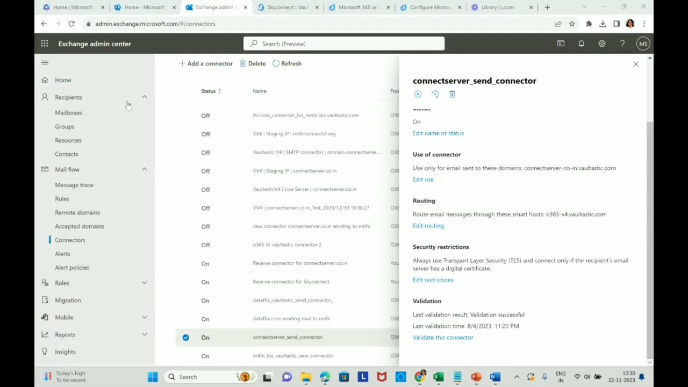The image size is (688, 387).
Task: Expand the Mobile section
Action: tap(144, 317)
